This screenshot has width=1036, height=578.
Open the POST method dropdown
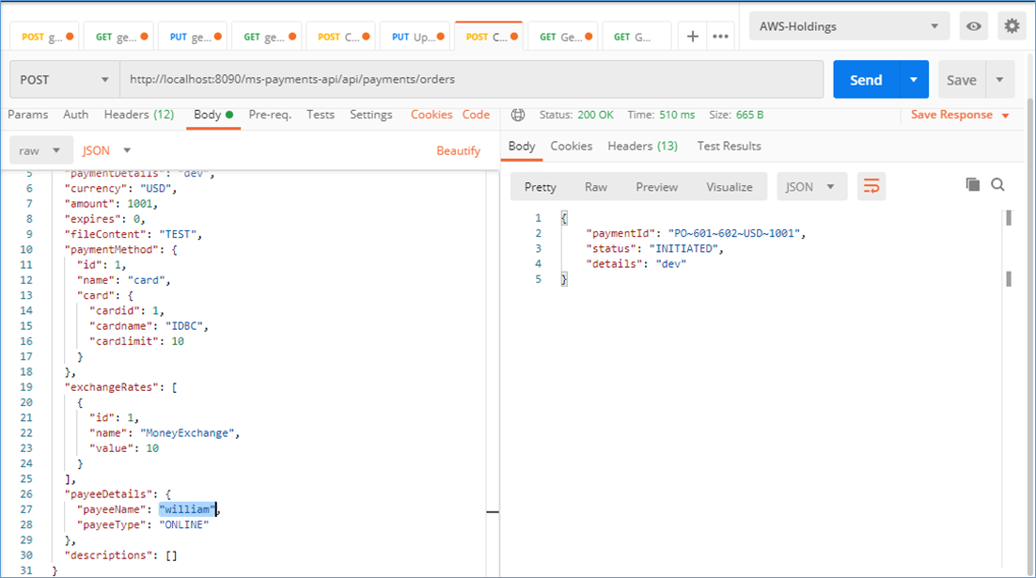pyautogui.click(x=64, y=80)
